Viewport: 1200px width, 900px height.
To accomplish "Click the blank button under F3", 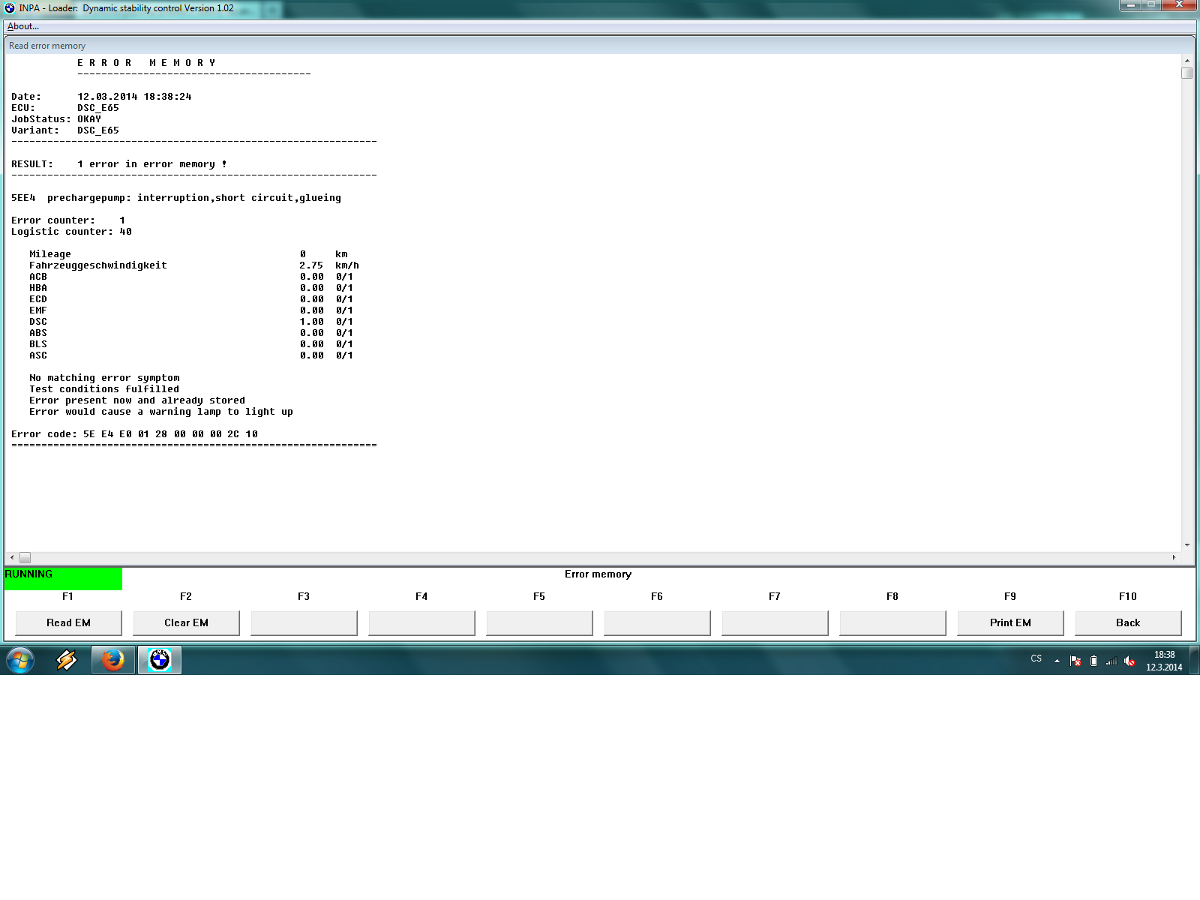I will 304,622.
